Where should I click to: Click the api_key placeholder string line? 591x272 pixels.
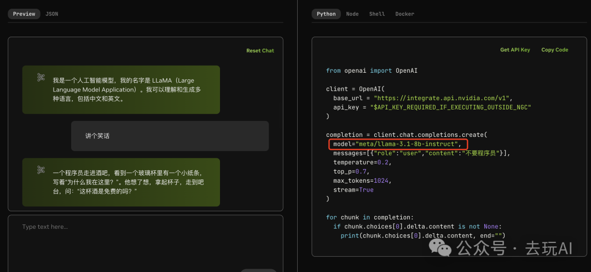tap(432, 107)
